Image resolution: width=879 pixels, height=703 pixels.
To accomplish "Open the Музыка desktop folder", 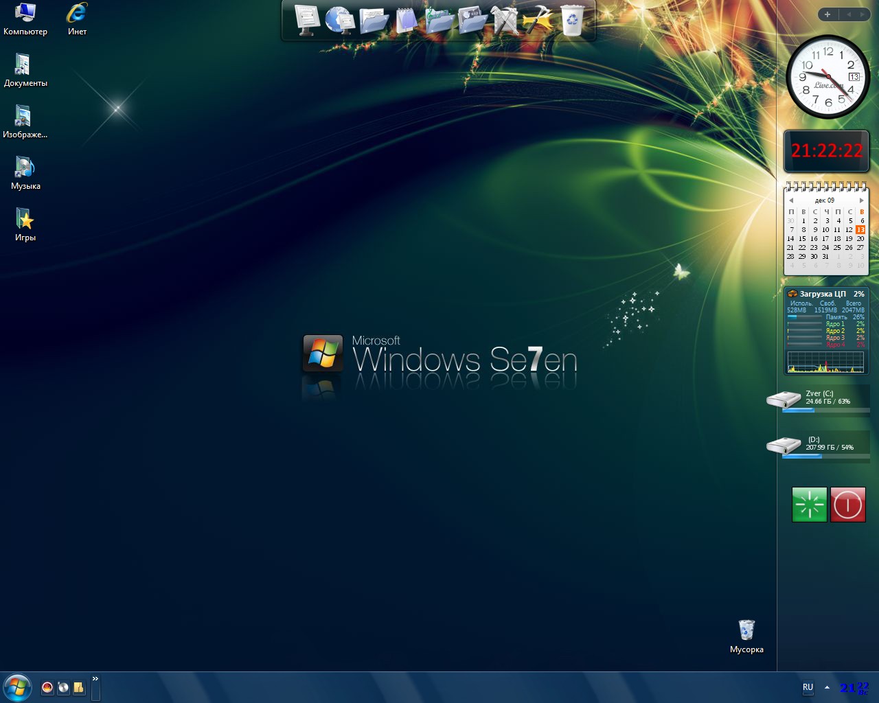I will pos(25,173).
